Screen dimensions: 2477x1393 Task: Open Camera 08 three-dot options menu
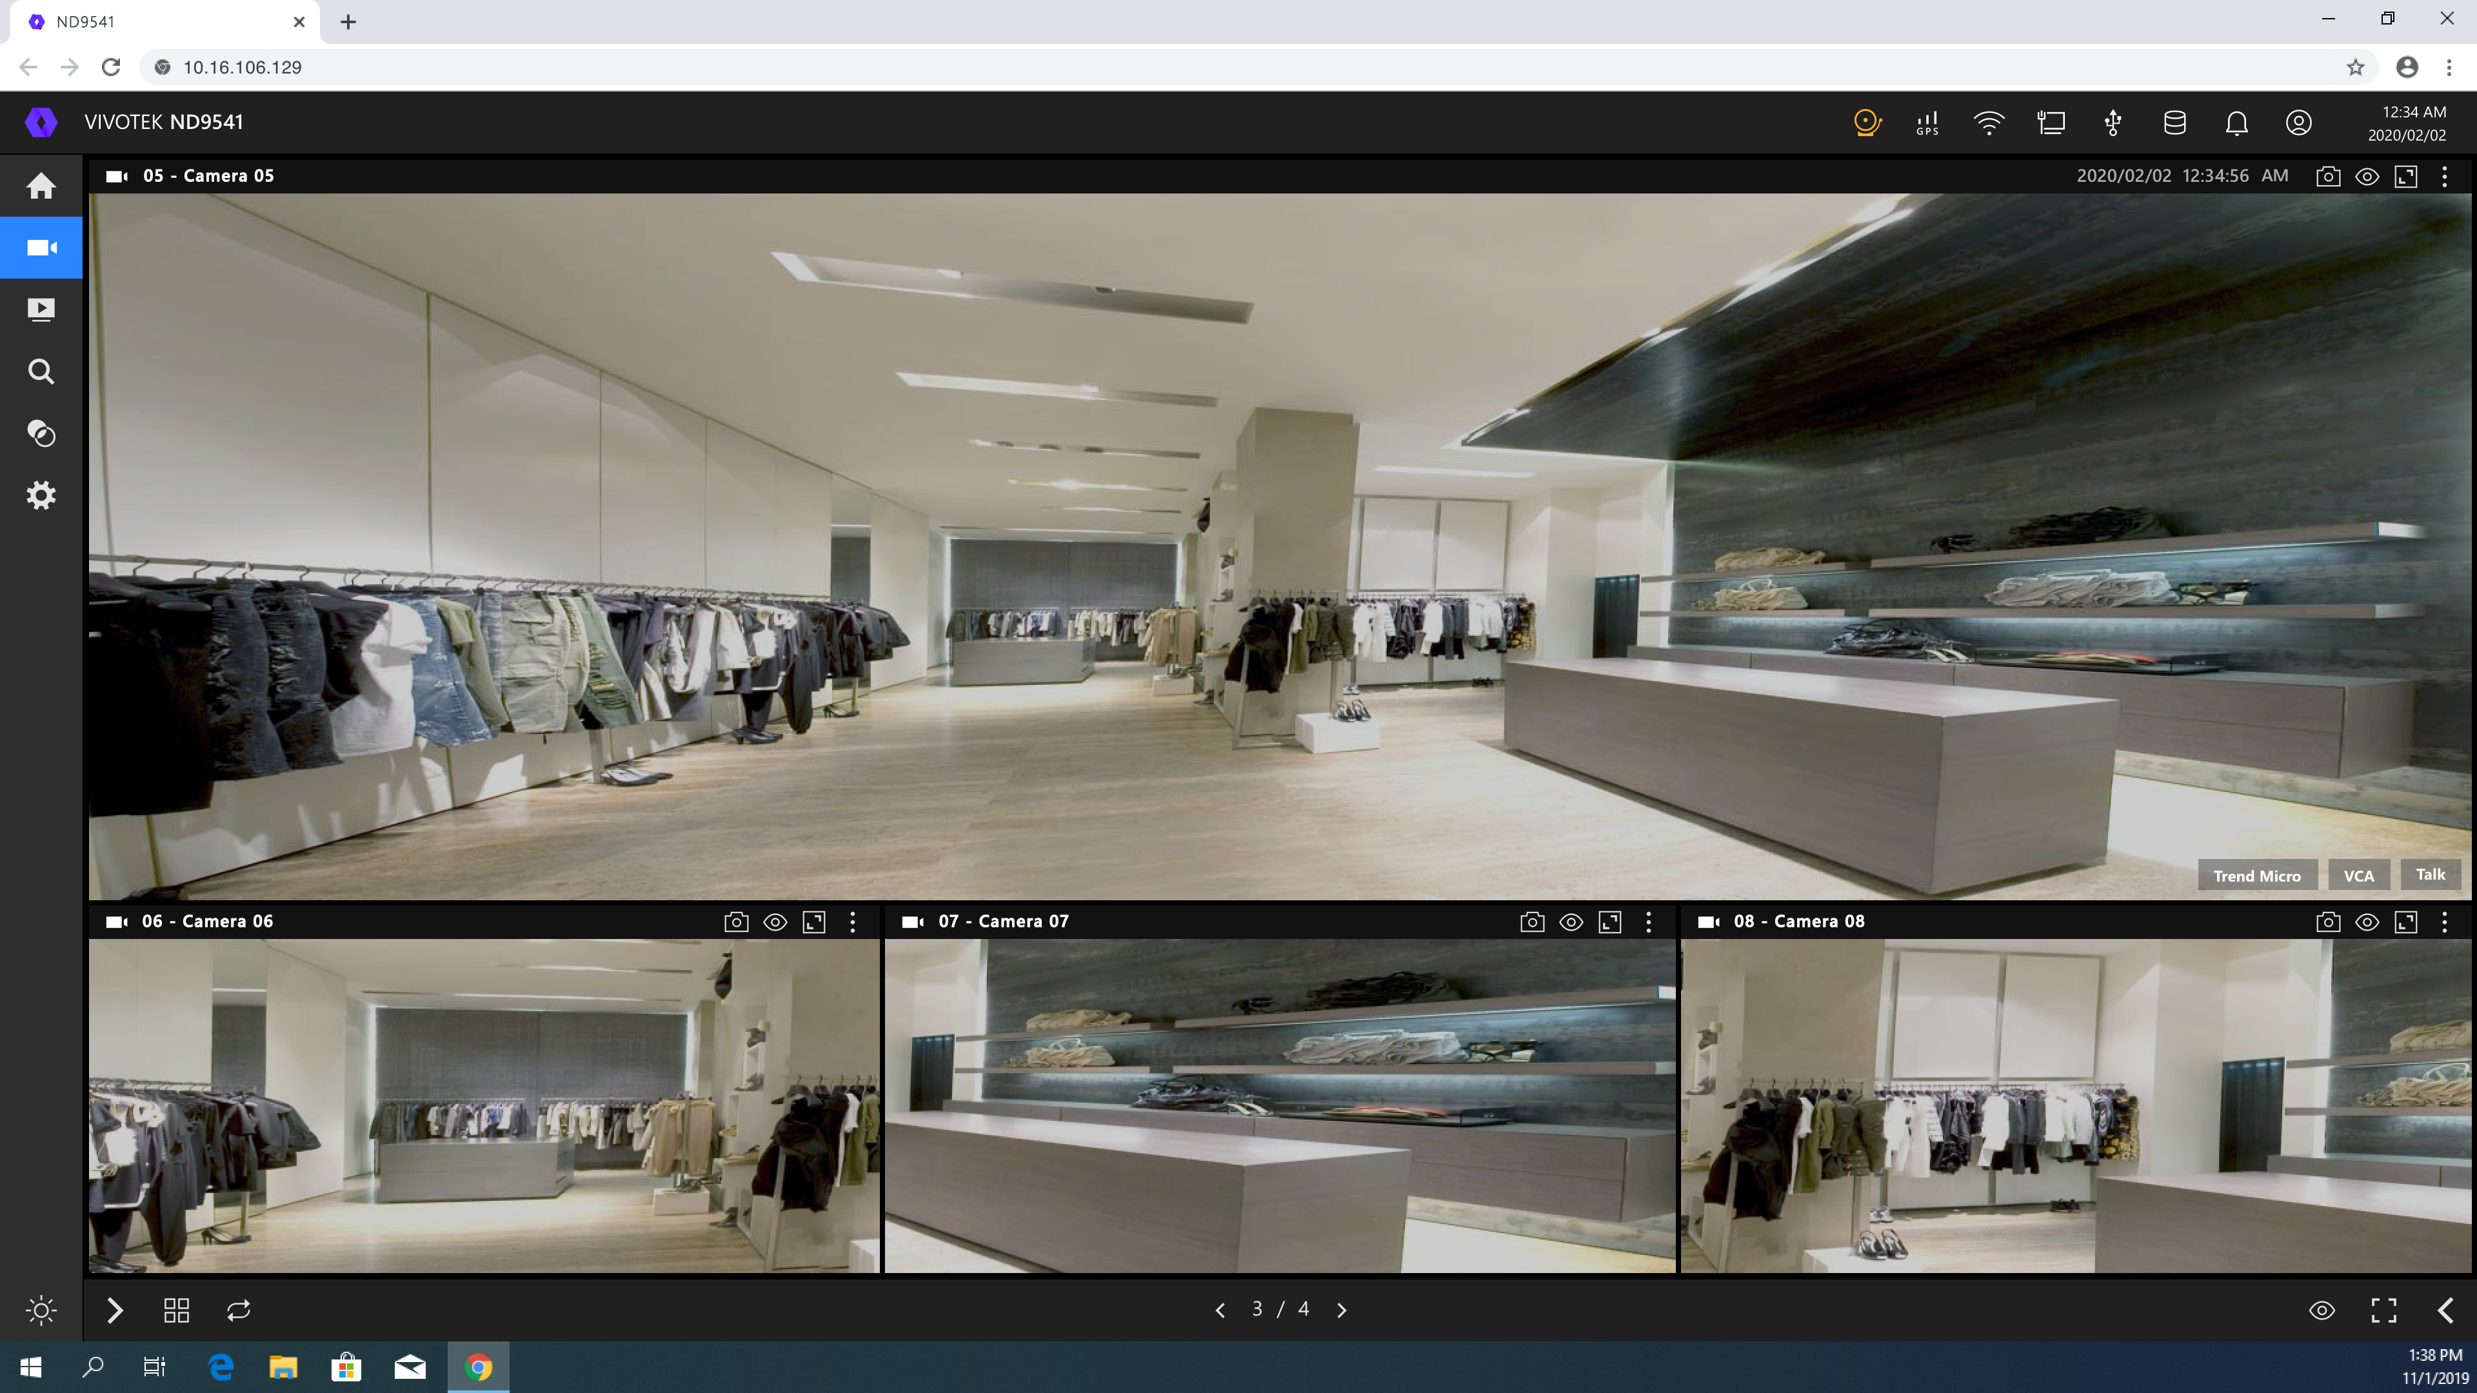2444,922
